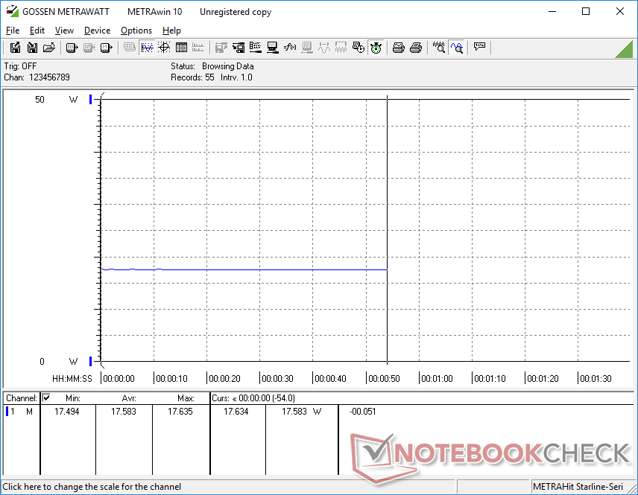Switch to the crosshair XY plot view

click(x=163, y=48)
